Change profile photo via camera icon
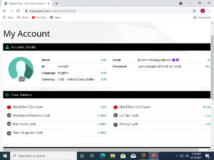The image size is (214, 160). pos(21,79)
